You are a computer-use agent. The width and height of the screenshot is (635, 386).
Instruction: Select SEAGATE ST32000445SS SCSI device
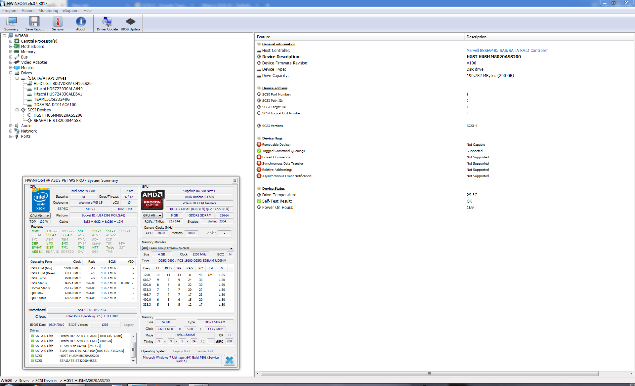pos(57,121)
